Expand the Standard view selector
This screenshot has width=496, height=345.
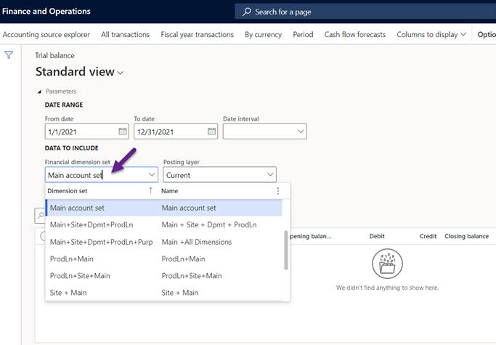[x=121, y=73]
